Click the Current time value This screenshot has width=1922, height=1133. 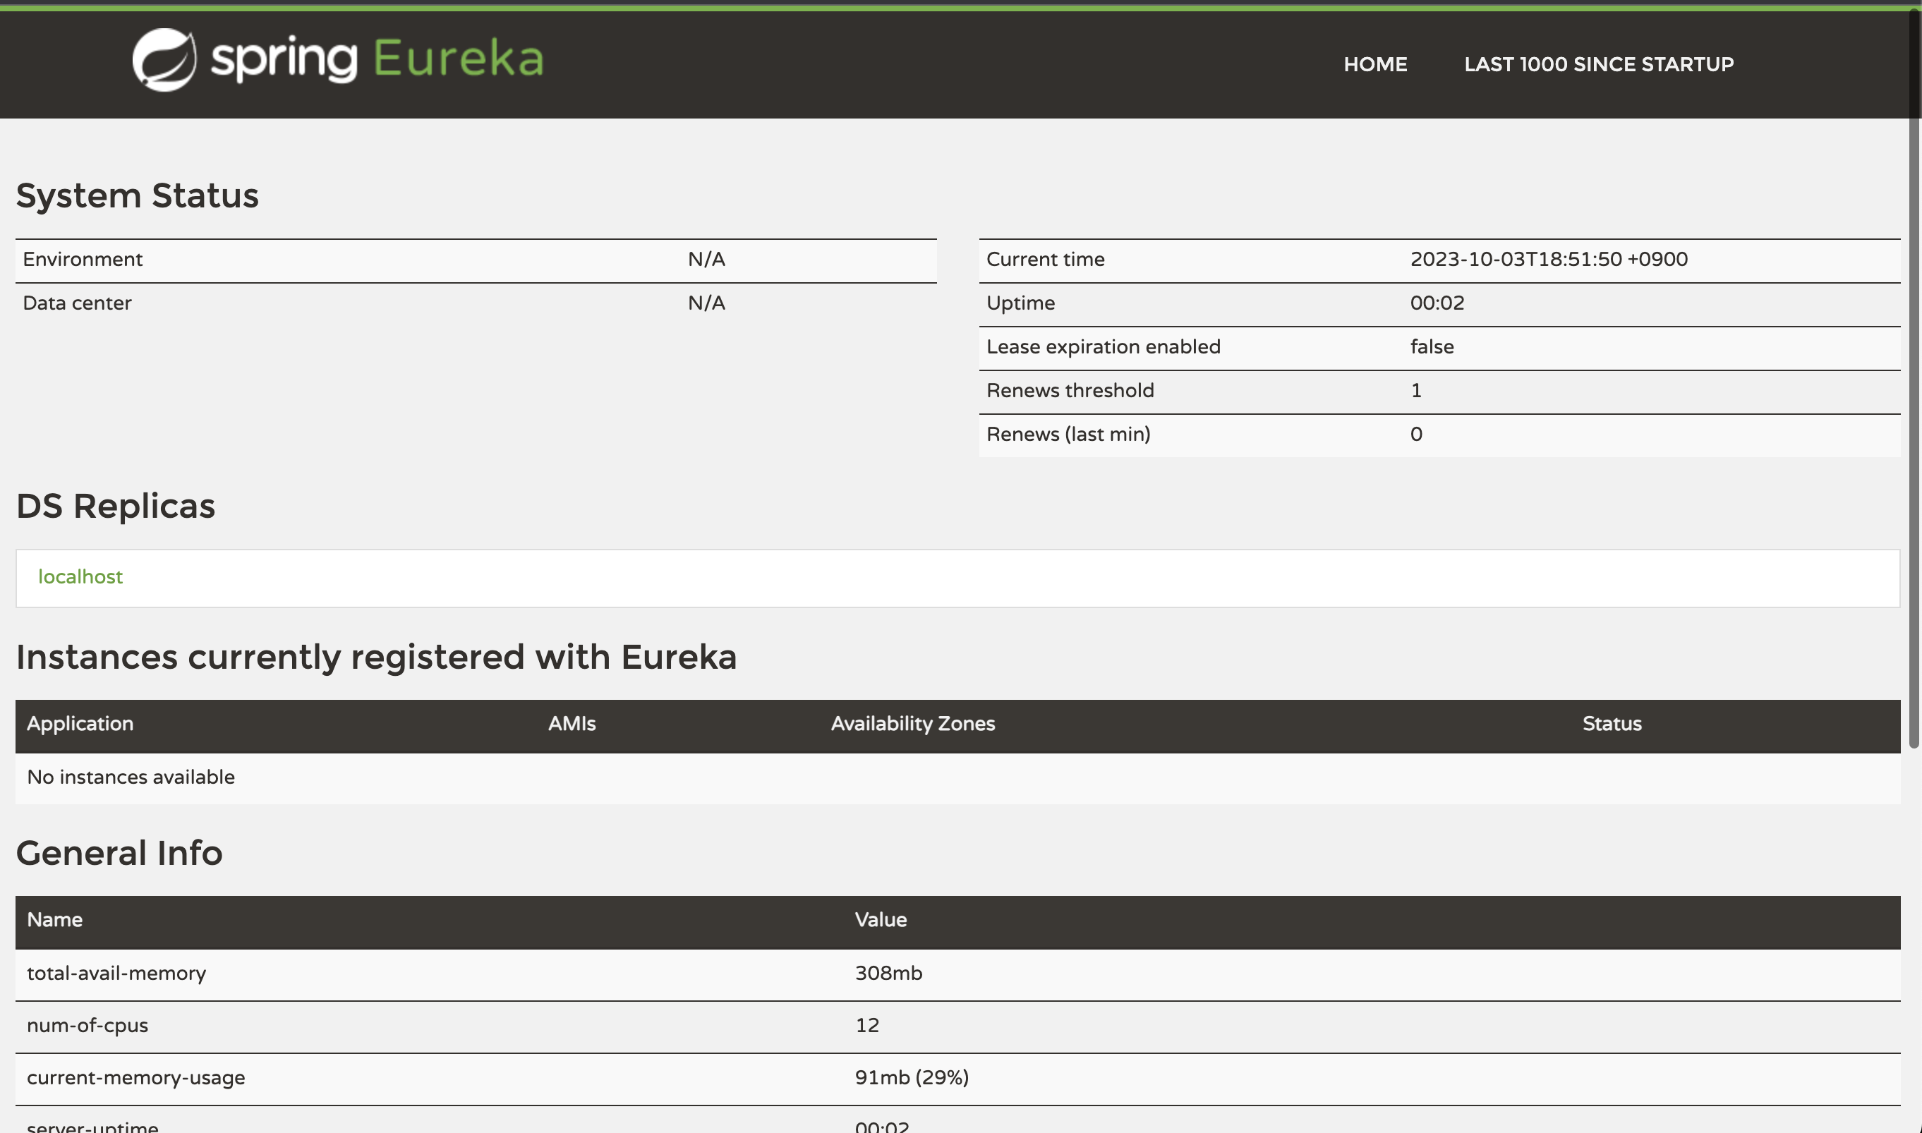click(1548, 260)
